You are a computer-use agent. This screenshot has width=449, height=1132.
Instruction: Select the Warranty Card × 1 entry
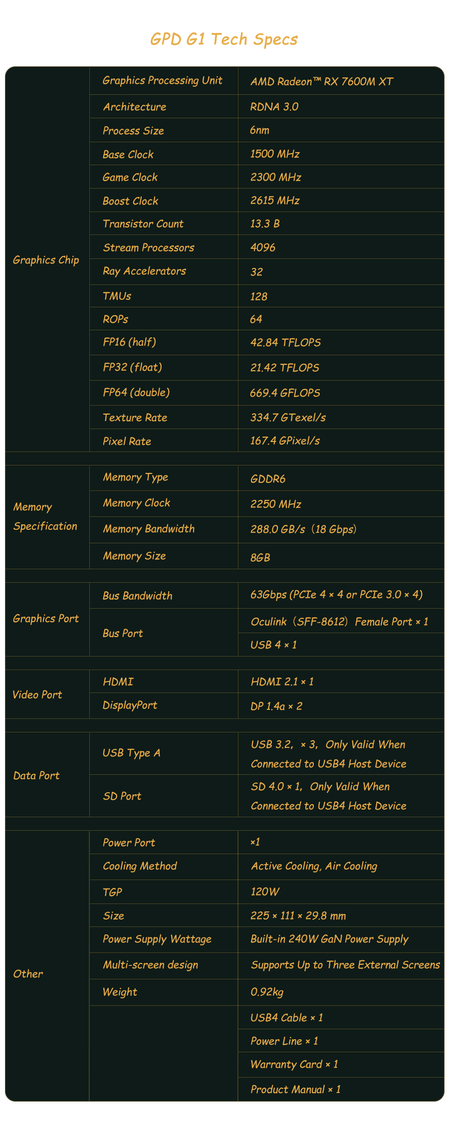click(x=294, y=1064)
